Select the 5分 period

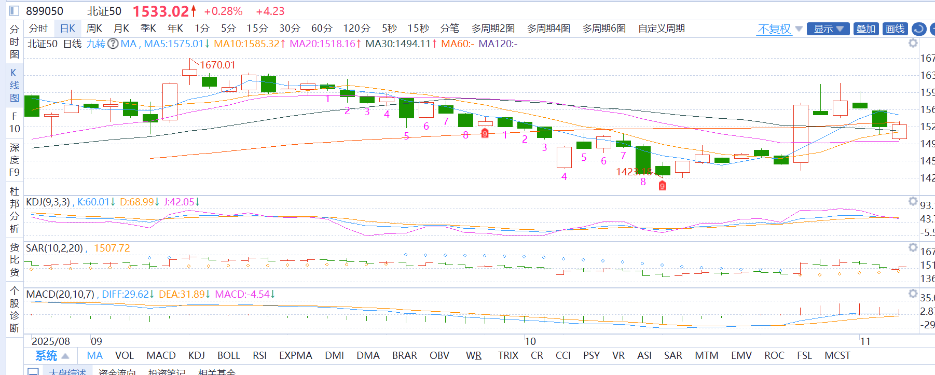228,29
